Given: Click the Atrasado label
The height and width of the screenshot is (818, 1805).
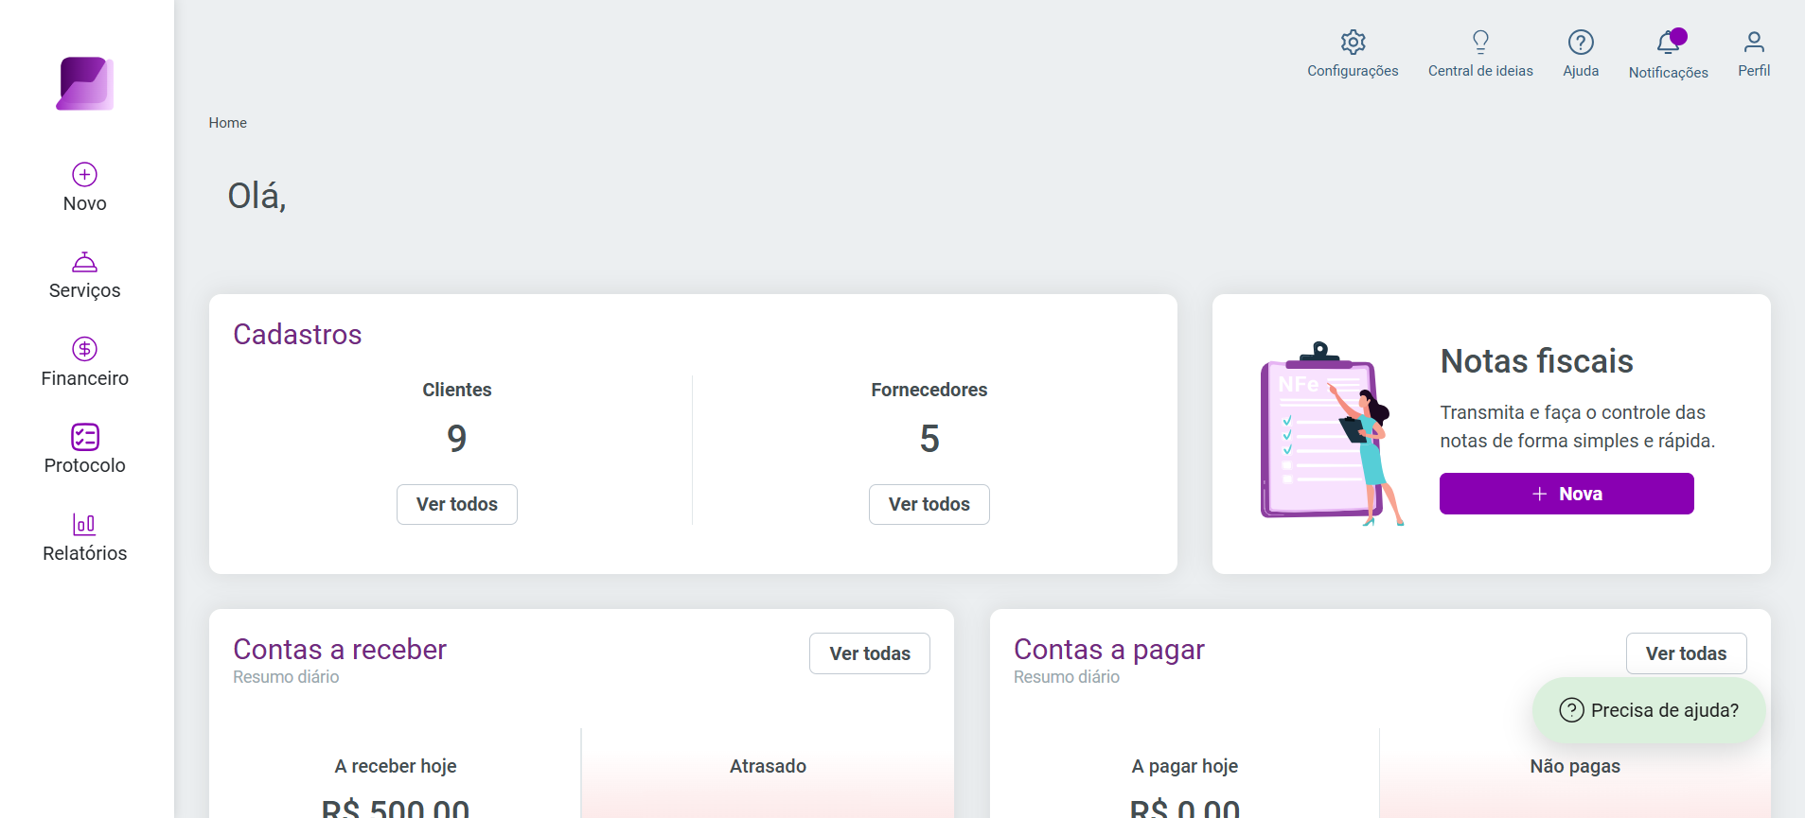Looking at the screenshot, I should coord(768,766).
